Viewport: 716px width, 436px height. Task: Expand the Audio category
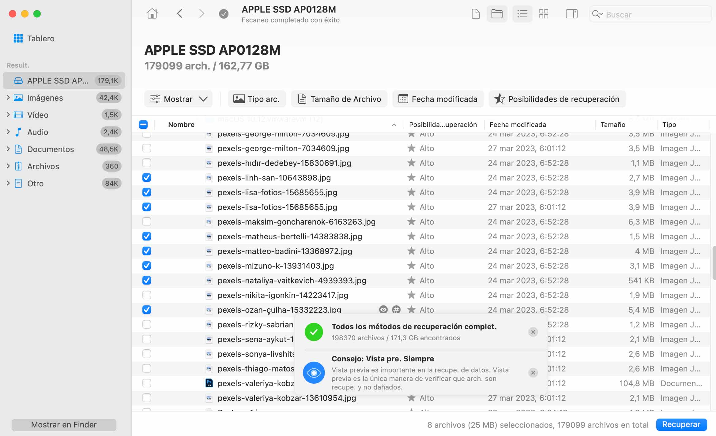(x=8, y=132)
